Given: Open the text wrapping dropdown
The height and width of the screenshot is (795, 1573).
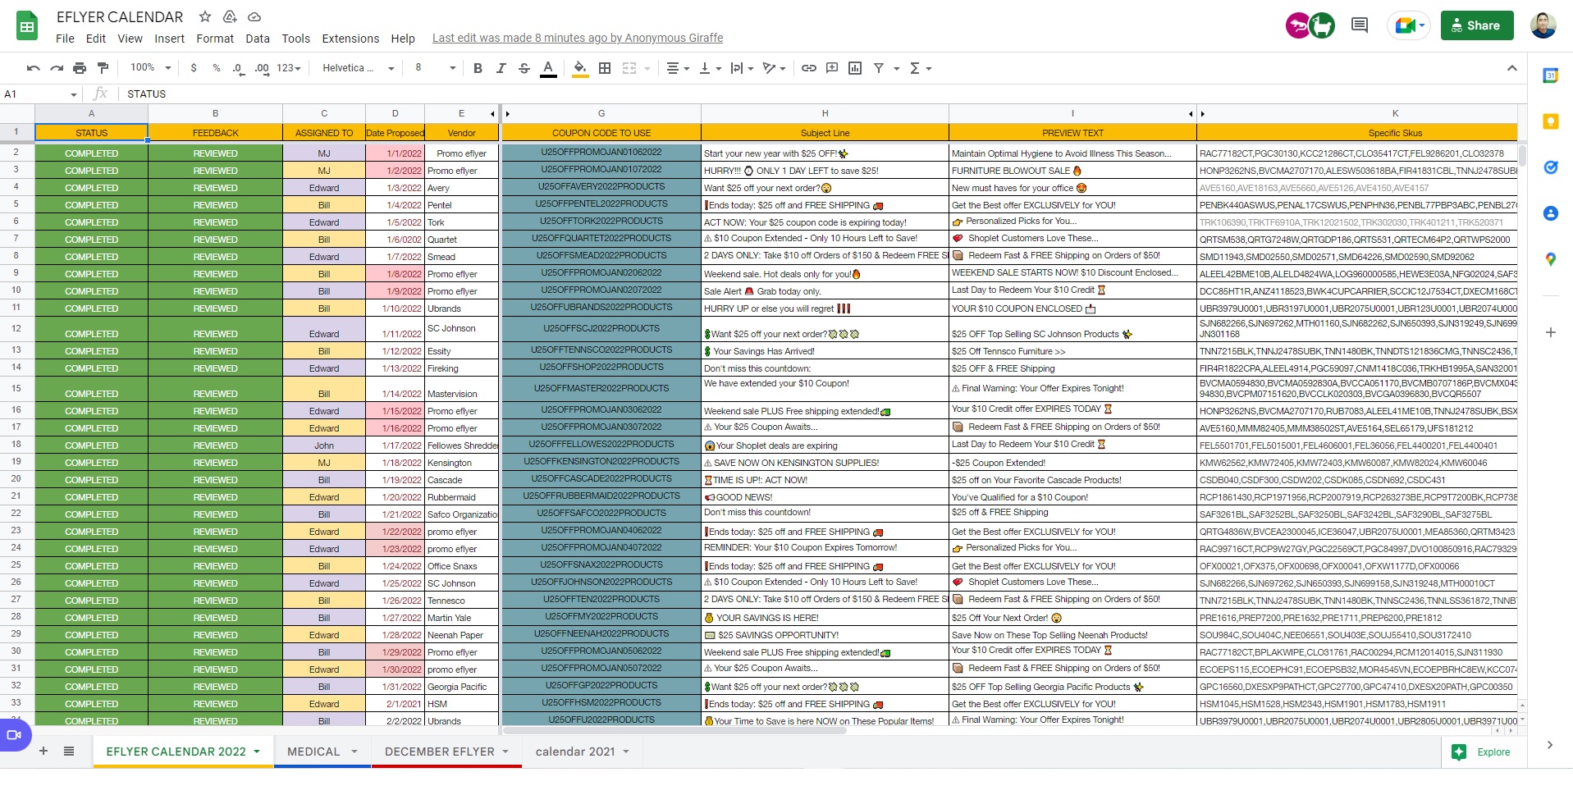Looking at the screenshot, I should (742, 68).
